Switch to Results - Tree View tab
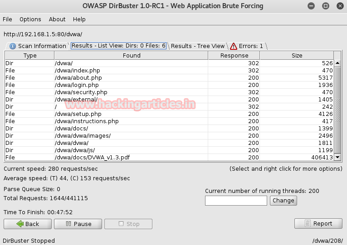 (x=198, y=46)
